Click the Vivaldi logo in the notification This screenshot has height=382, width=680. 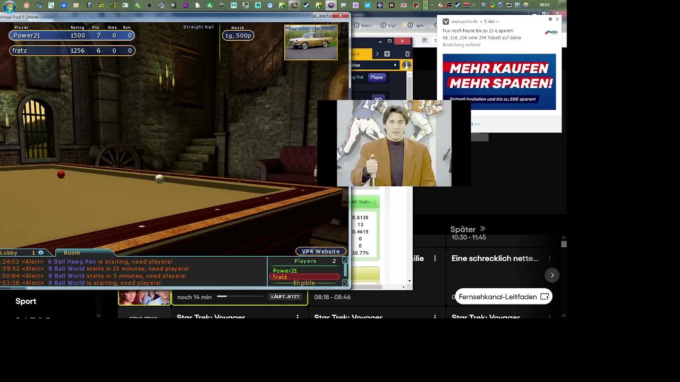pyautogui.click(x=446, y=22)
